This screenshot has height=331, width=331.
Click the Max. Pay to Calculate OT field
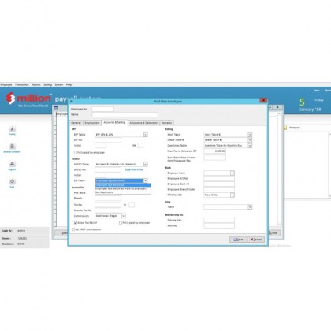tap(214, 151)
